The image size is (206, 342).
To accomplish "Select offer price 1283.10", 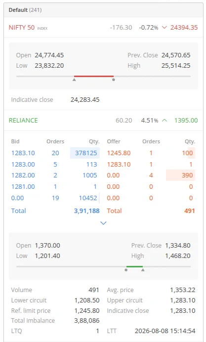I will click(119, 164).
